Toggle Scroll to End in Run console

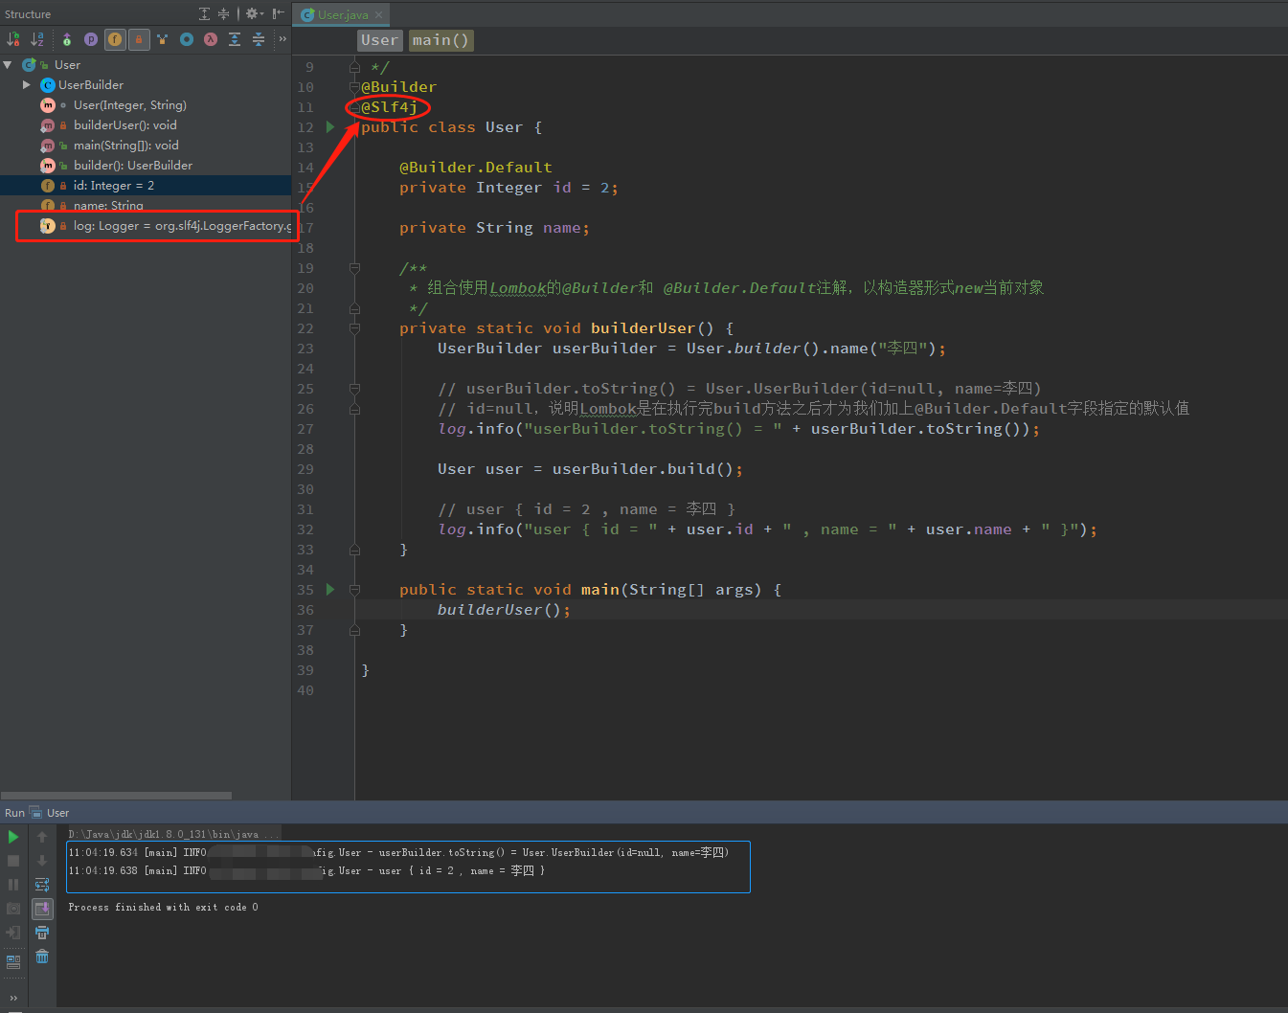[42, 909]
